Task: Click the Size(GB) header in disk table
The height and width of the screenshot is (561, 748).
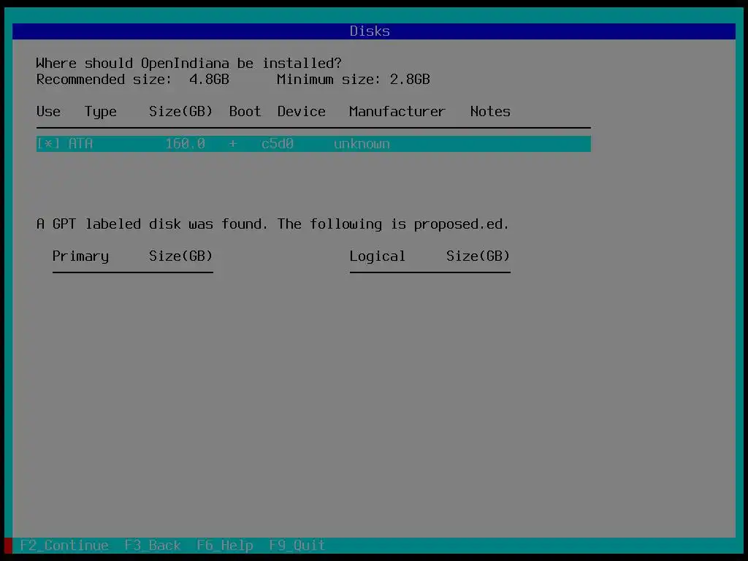Action: coord(181,111)
